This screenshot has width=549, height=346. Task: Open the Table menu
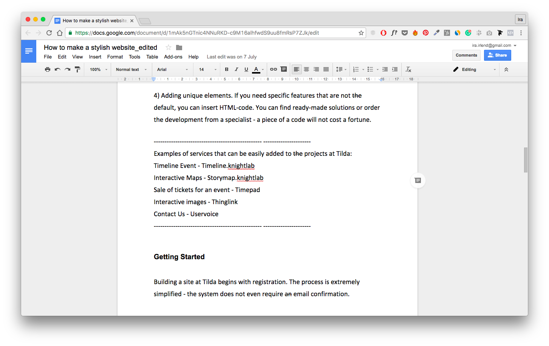(152, 57)
